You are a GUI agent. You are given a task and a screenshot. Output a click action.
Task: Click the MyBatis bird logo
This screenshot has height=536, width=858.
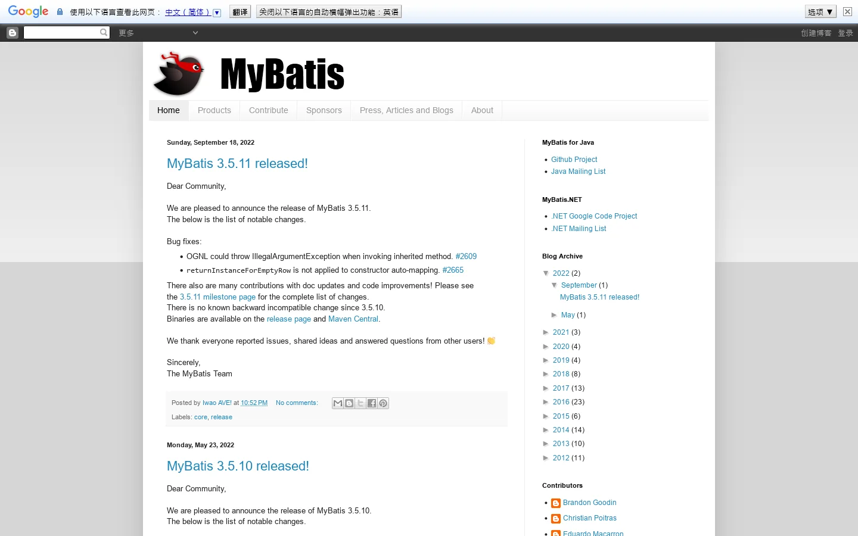[178, 74]
